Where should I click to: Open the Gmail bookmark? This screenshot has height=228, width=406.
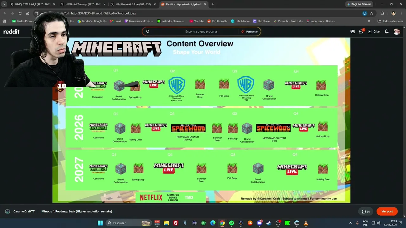115,21
